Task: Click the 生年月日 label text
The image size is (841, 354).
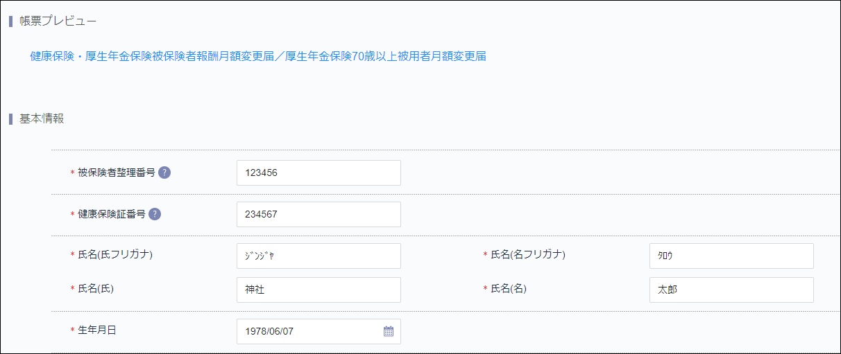Action: [x=96, y=330]
